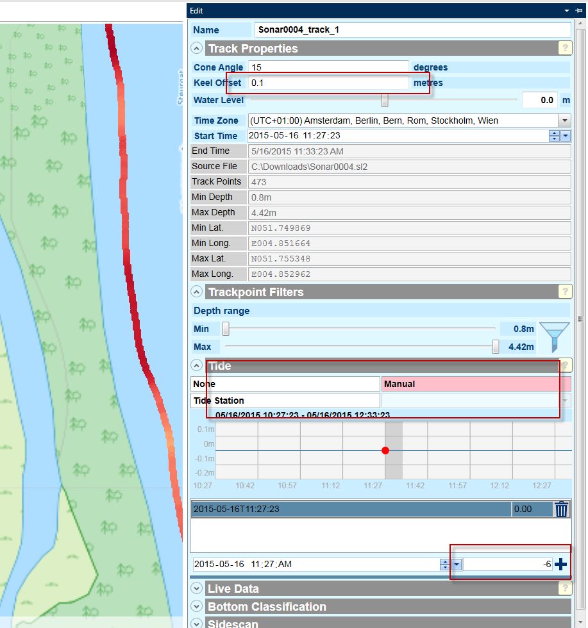Click the funnel filter icon

[x=554, y=337]
